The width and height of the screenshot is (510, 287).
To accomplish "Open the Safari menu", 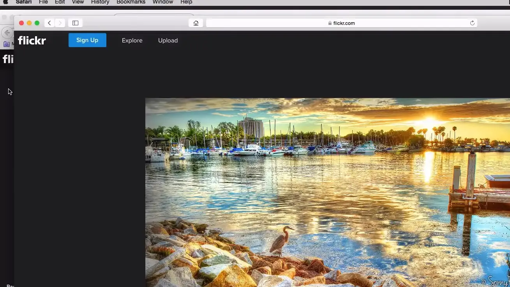I will click(23, 2).
